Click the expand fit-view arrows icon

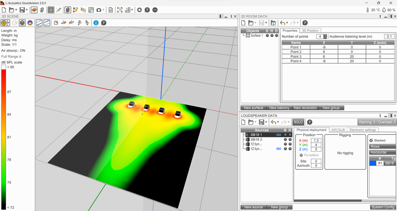click(x=120, y=10)
